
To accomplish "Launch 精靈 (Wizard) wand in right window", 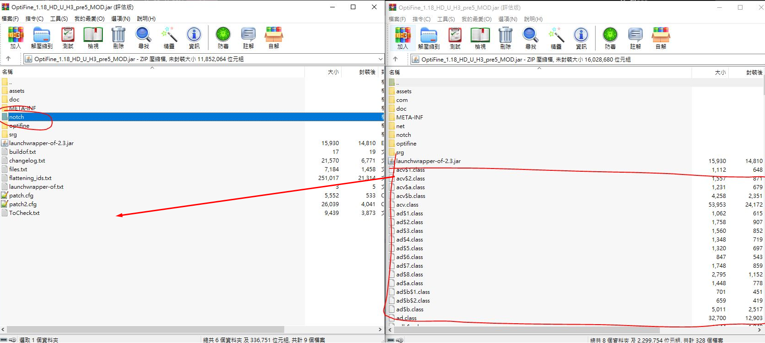I will [556, 38].
